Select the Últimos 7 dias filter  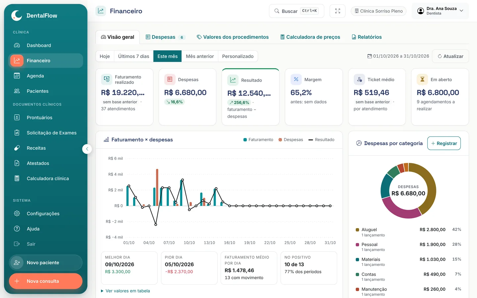pyautogui.click(x=134, y=56)
